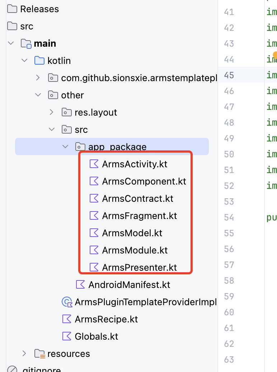The height and width of the screenshot is (372, 277).
Task: Click the resources folder icon
Action: pyautogui.click(x=39, y=354)
